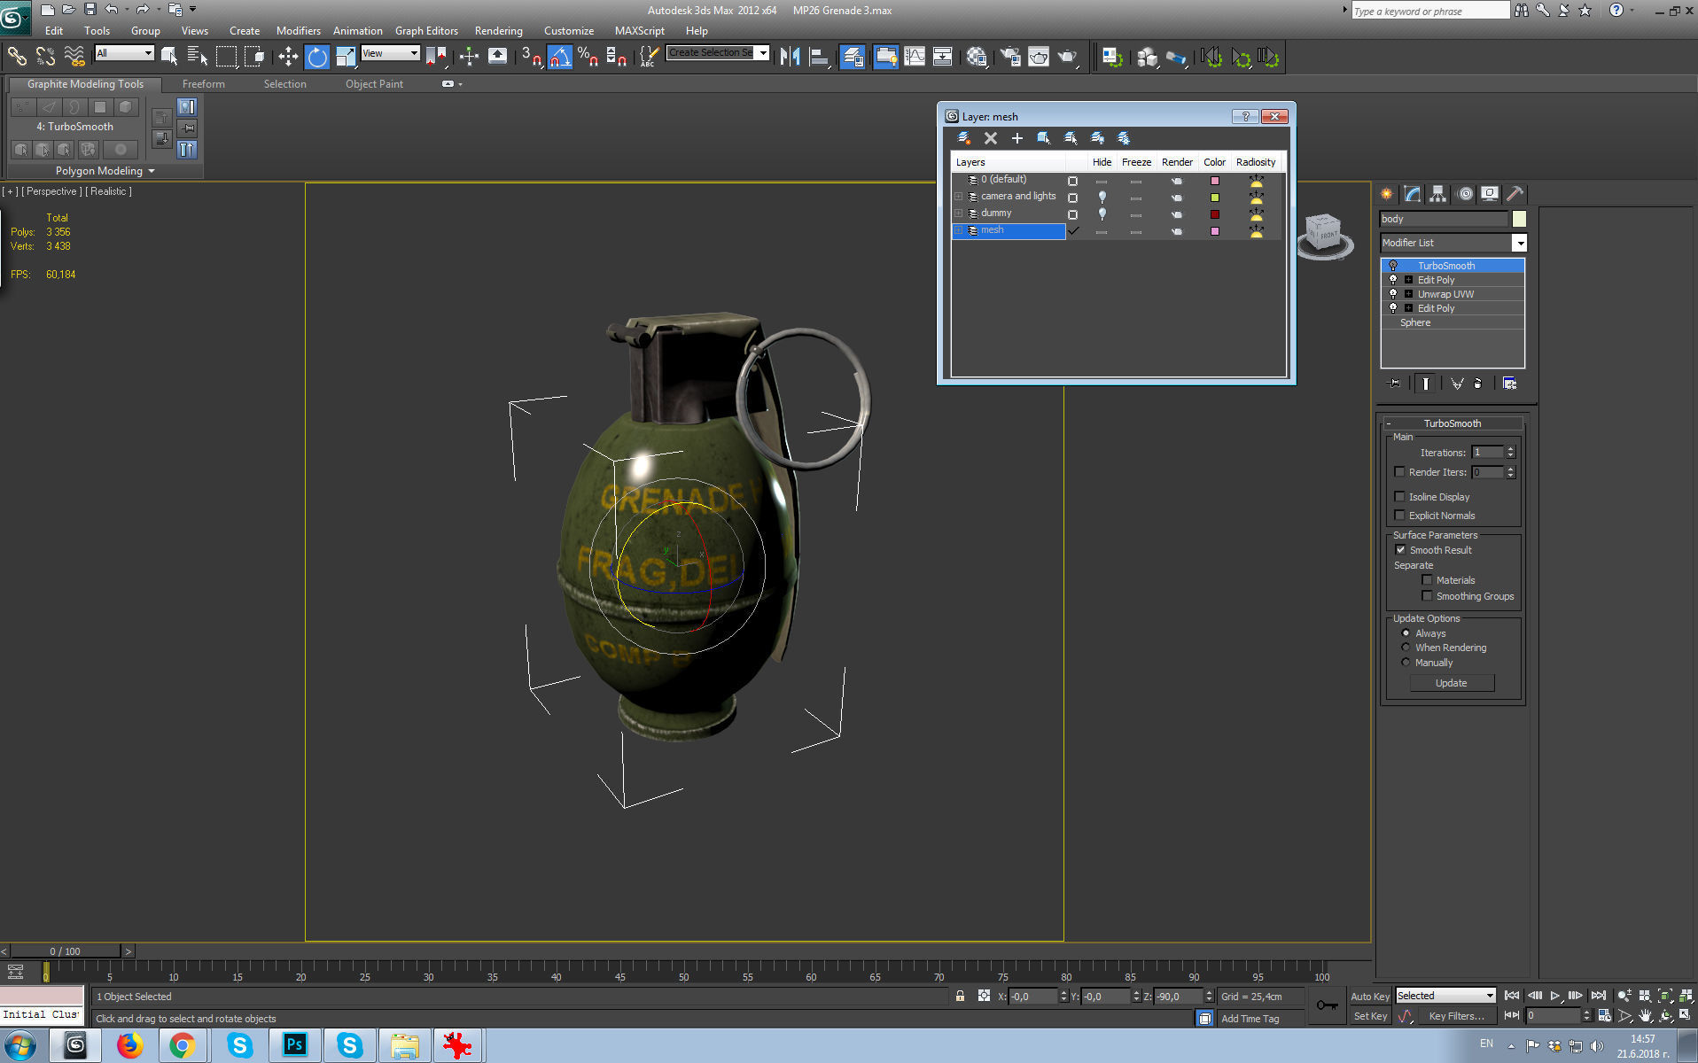Click the Photoshop icon on the taskbar
Screen dimensions: 1698x1063
[294, 1045]
